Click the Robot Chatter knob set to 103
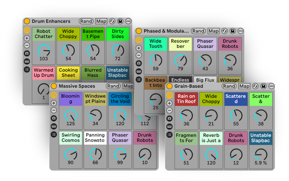This screenshot has height=181, width=289. point(44,50)
